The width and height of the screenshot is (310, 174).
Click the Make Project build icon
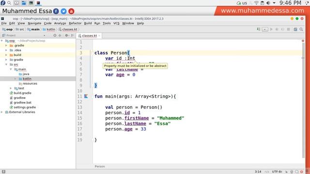(258, 29)
